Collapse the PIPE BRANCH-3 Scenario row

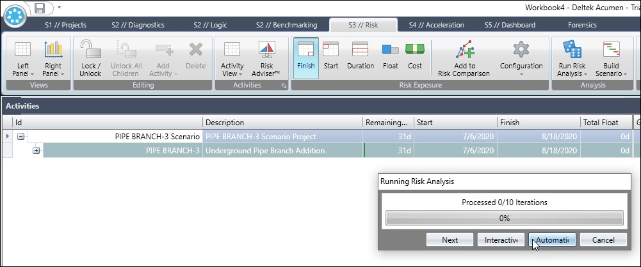(21, 137)
